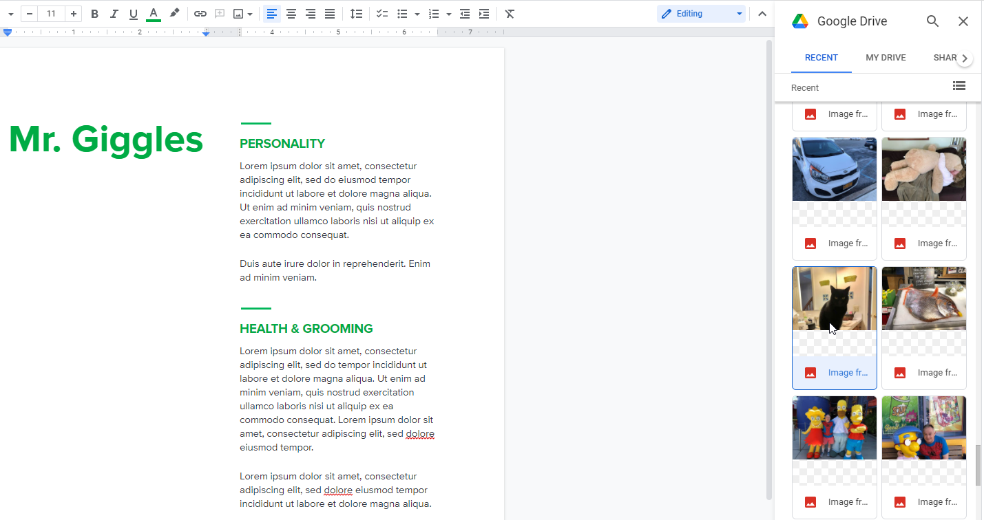The width and height of the screenshot is (984, 520).
Task: Open the font dropdown arrow at toolbar start
Action: [x=11, y=14]
